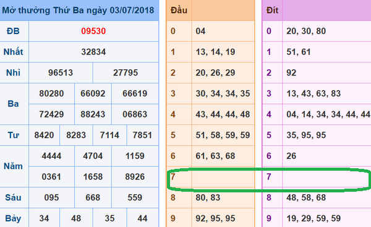Select Tư prize number 8420
The width and height of the screenshot is (371, 227).
(44, 135)
